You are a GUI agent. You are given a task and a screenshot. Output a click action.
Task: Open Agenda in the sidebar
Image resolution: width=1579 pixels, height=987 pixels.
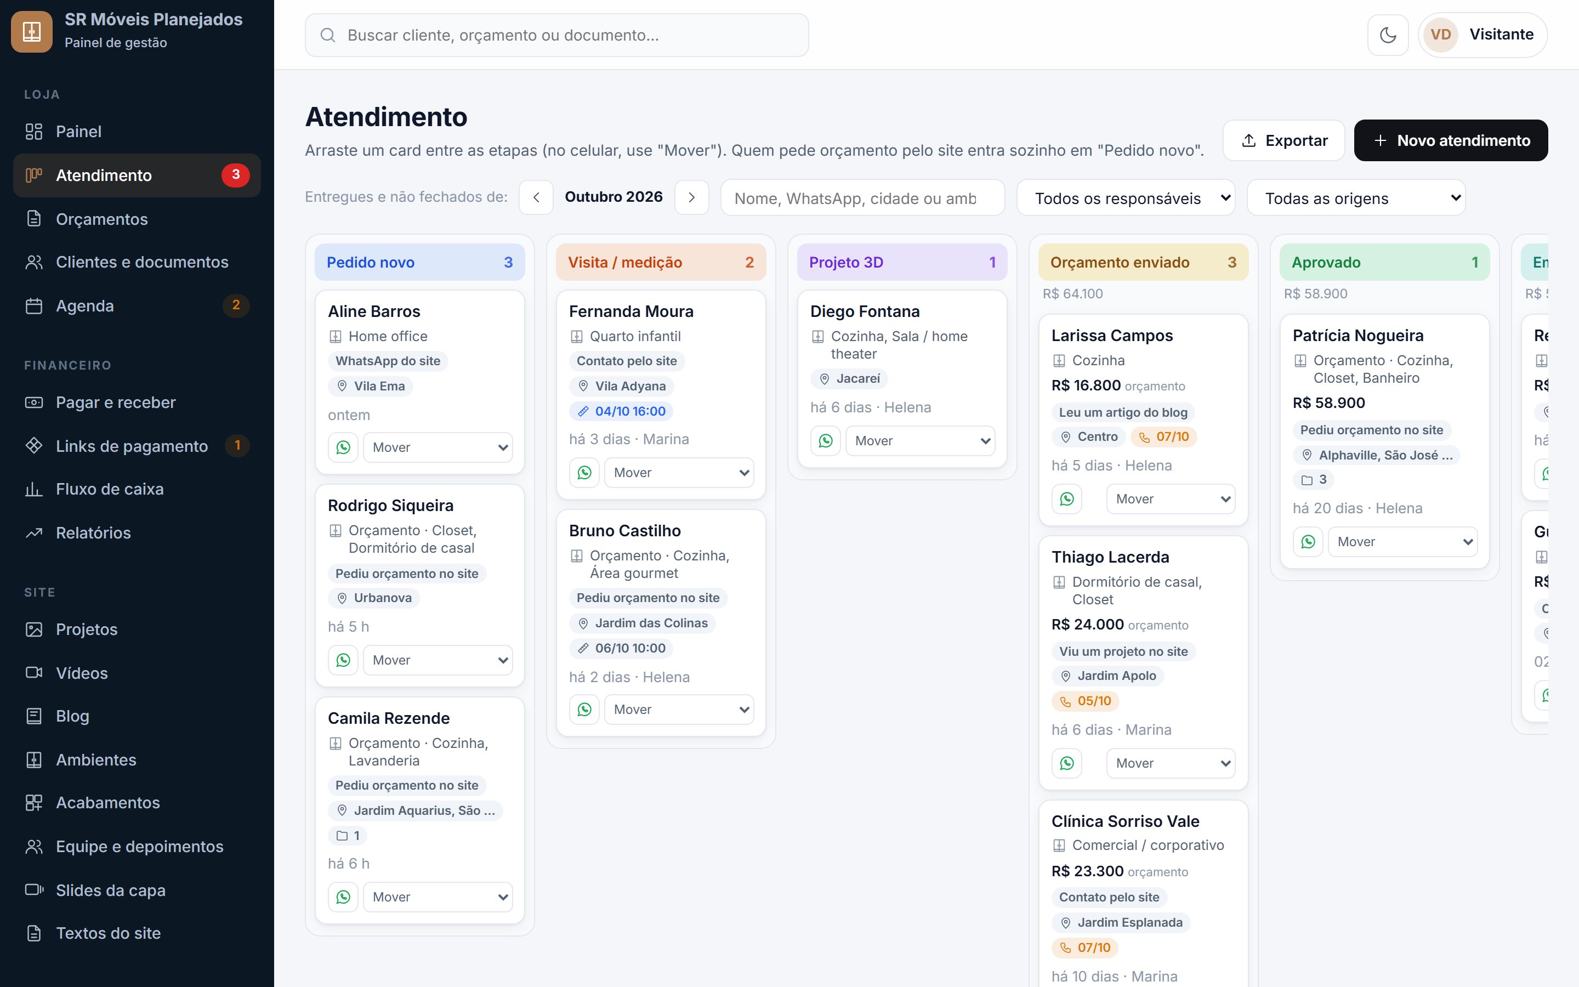(137, 305)
